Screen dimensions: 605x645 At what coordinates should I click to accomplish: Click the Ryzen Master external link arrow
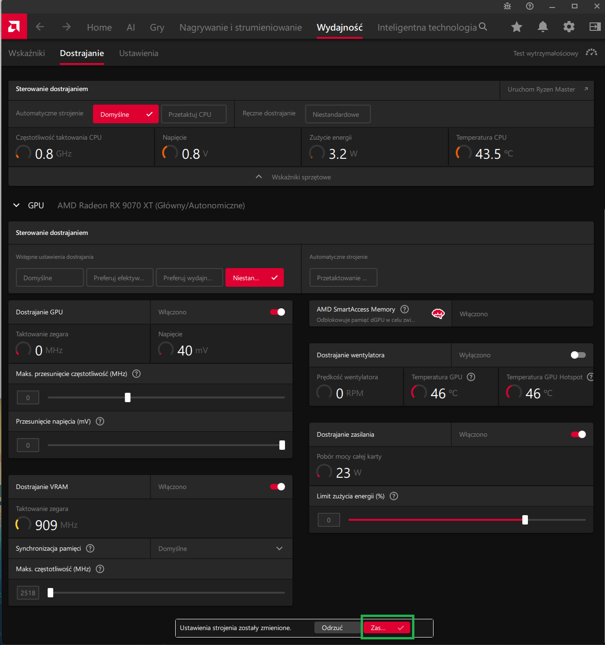(x=586, y=89)
